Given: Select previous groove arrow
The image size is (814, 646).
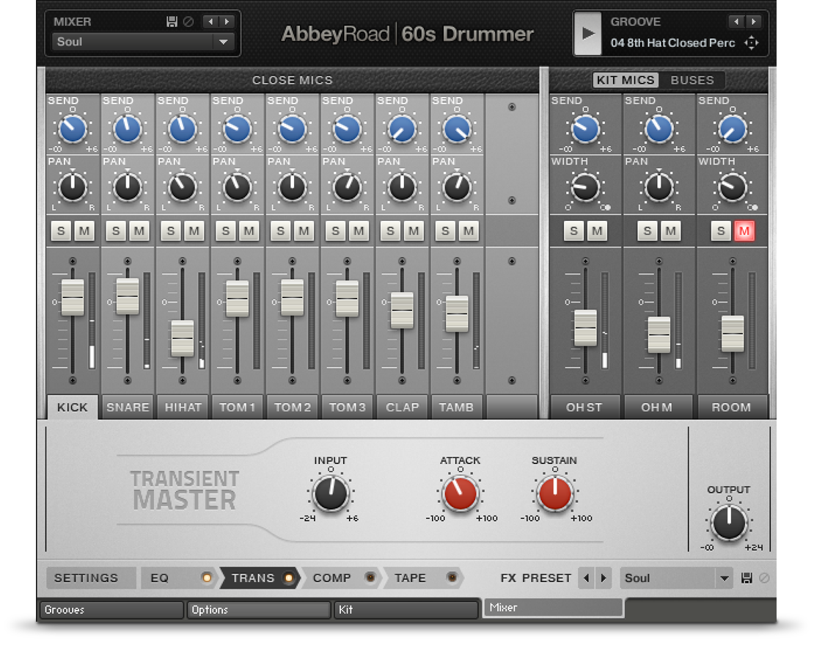Looking at the screenshot, I should click(736, 22).
